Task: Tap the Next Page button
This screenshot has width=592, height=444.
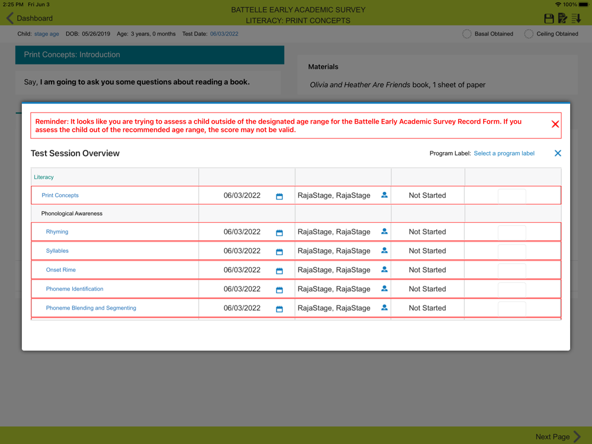Action: pyautogui.click(x=558, y=436)
